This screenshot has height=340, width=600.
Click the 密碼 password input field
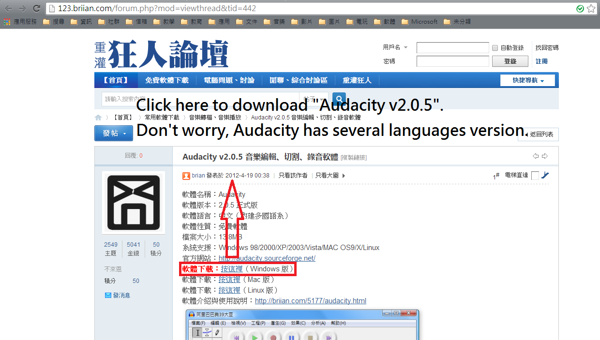pos(452,61)
